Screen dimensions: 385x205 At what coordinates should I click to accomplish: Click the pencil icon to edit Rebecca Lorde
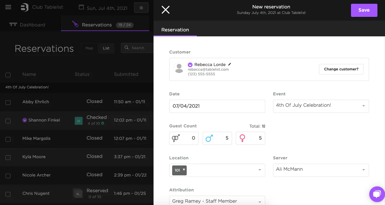pos(229,64)
